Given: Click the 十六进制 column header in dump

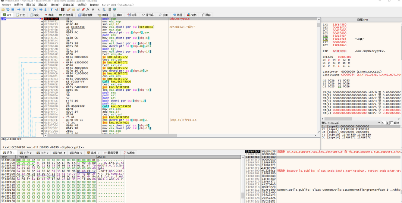Looking at the screenshot, I should point(56,157).
